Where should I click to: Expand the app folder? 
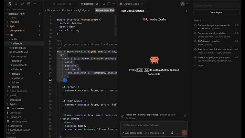(8, 26)
